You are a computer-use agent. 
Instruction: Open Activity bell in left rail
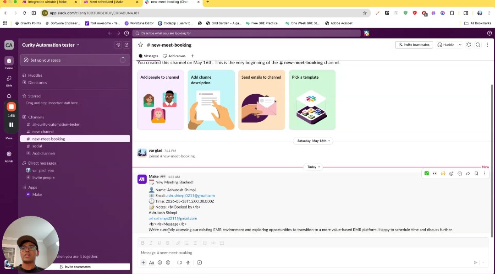pos(9,96)
